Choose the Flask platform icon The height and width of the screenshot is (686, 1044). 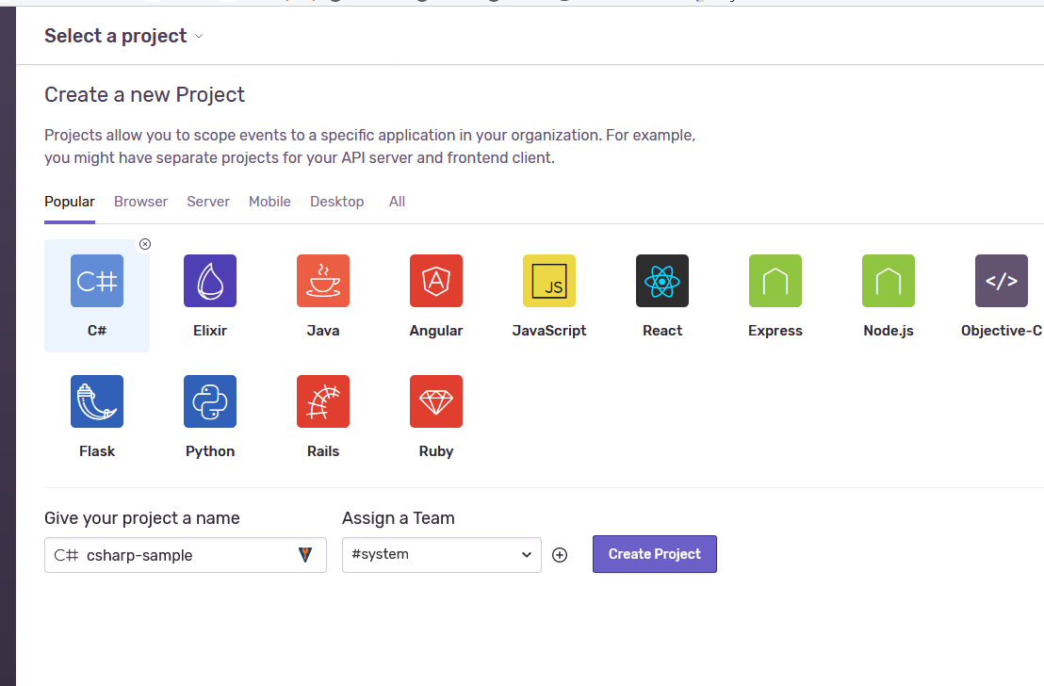pyautogui.click(x=96, y=400)
